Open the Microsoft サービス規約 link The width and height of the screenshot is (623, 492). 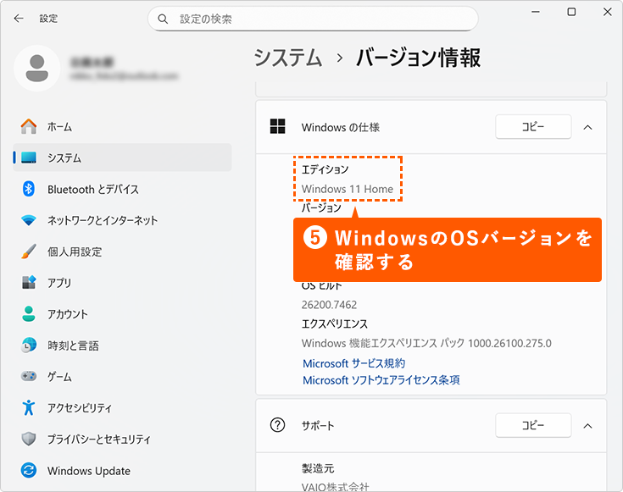pyautogui.click(x=353, y=363)
